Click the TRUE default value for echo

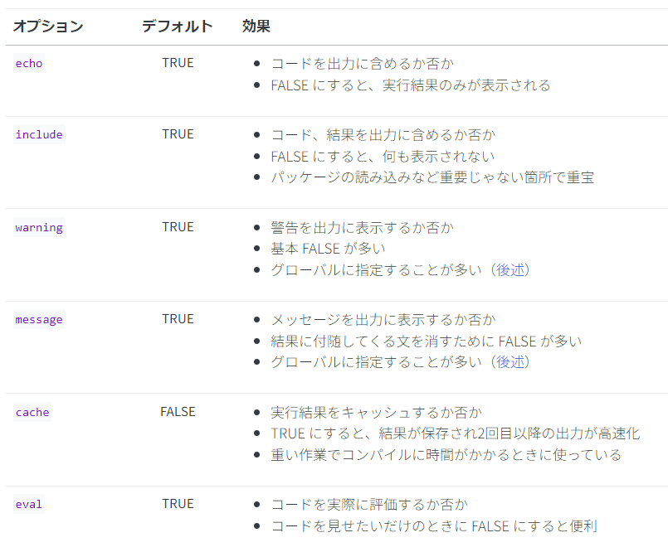178,63
